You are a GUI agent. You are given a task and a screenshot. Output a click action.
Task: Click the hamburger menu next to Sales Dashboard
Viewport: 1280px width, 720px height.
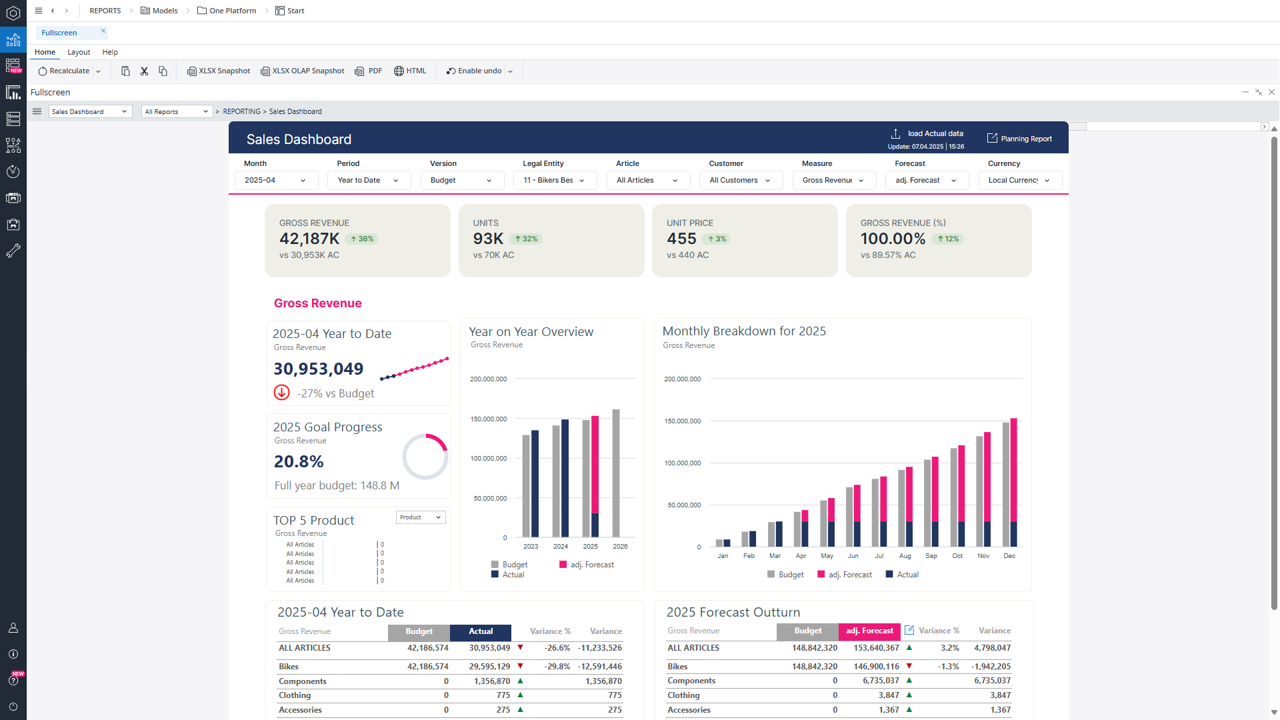tap(37, 112)
